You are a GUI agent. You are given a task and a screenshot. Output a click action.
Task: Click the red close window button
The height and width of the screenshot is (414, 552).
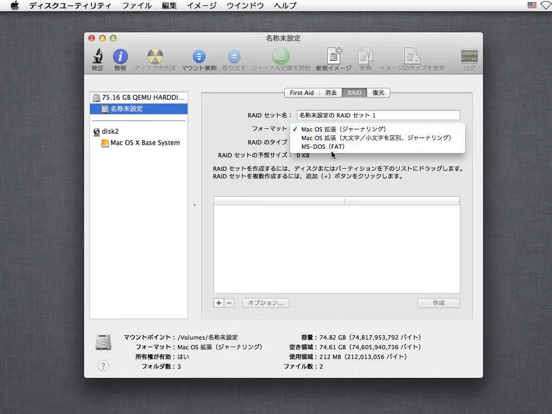coord(92,38)
